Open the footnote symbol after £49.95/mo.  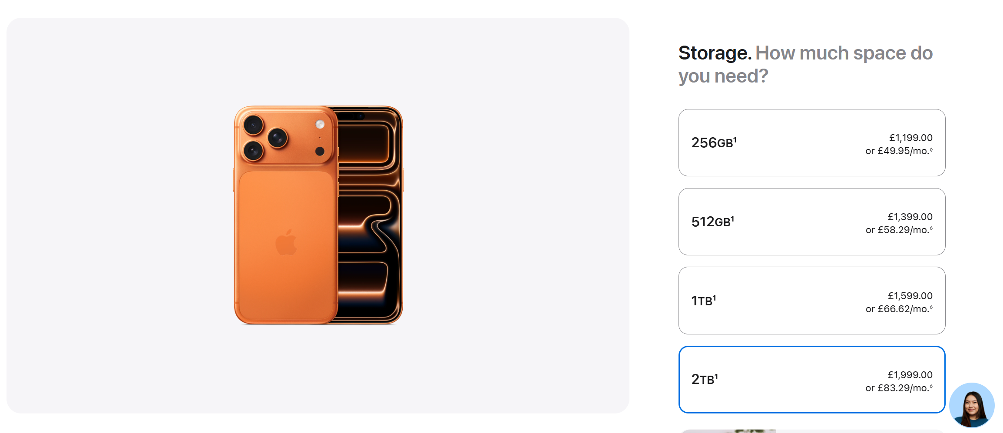pyautogui.click(x=931, y=149)
